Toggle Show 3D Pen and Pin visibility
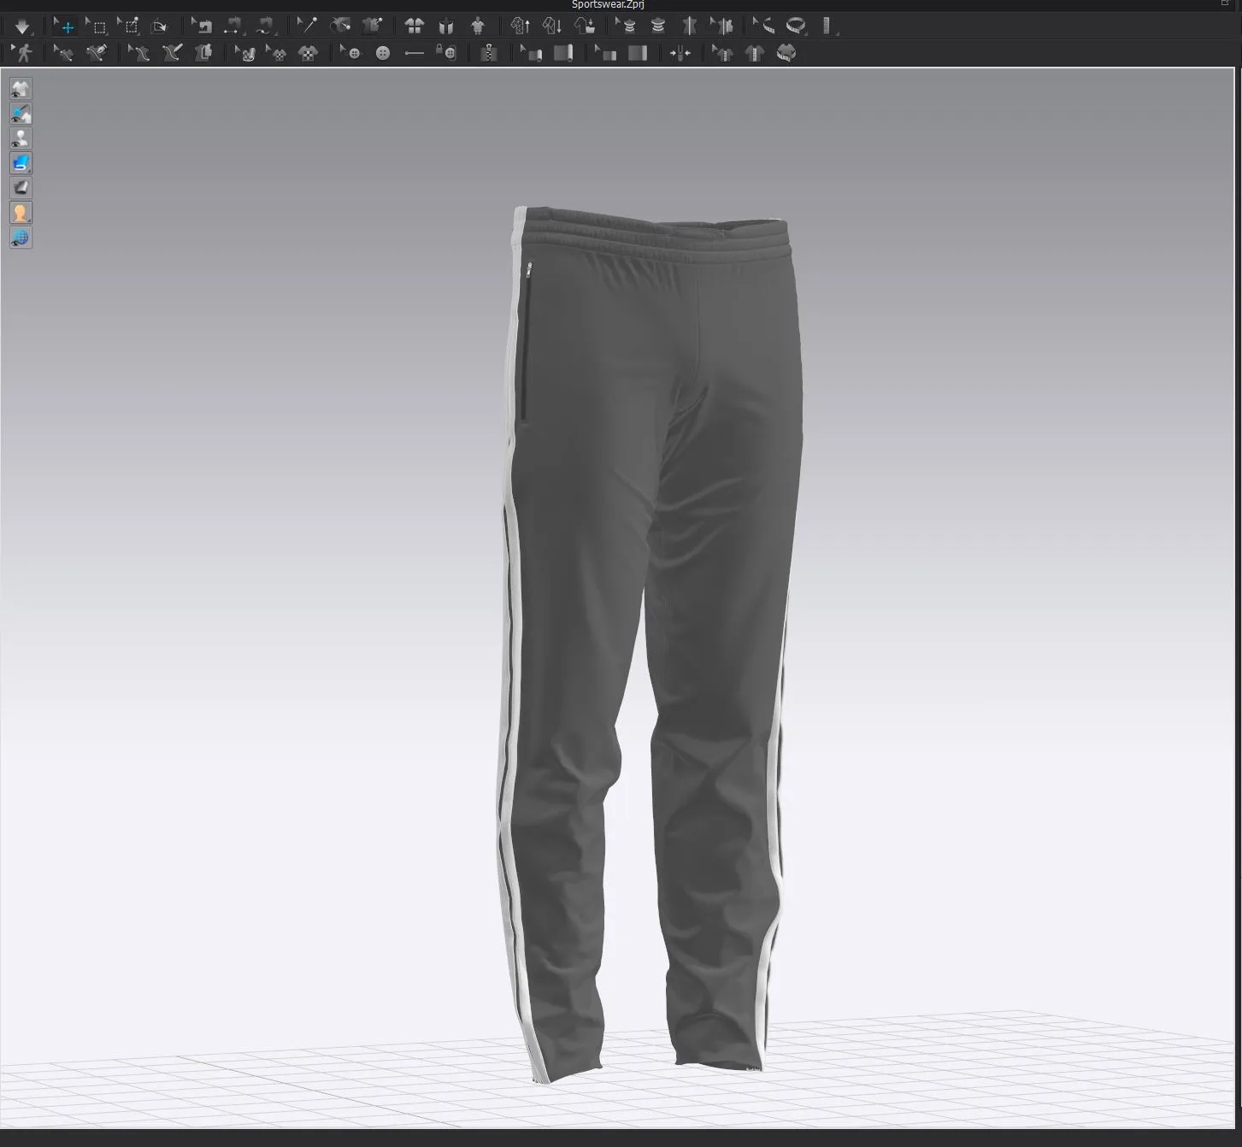 coord(21,114)
